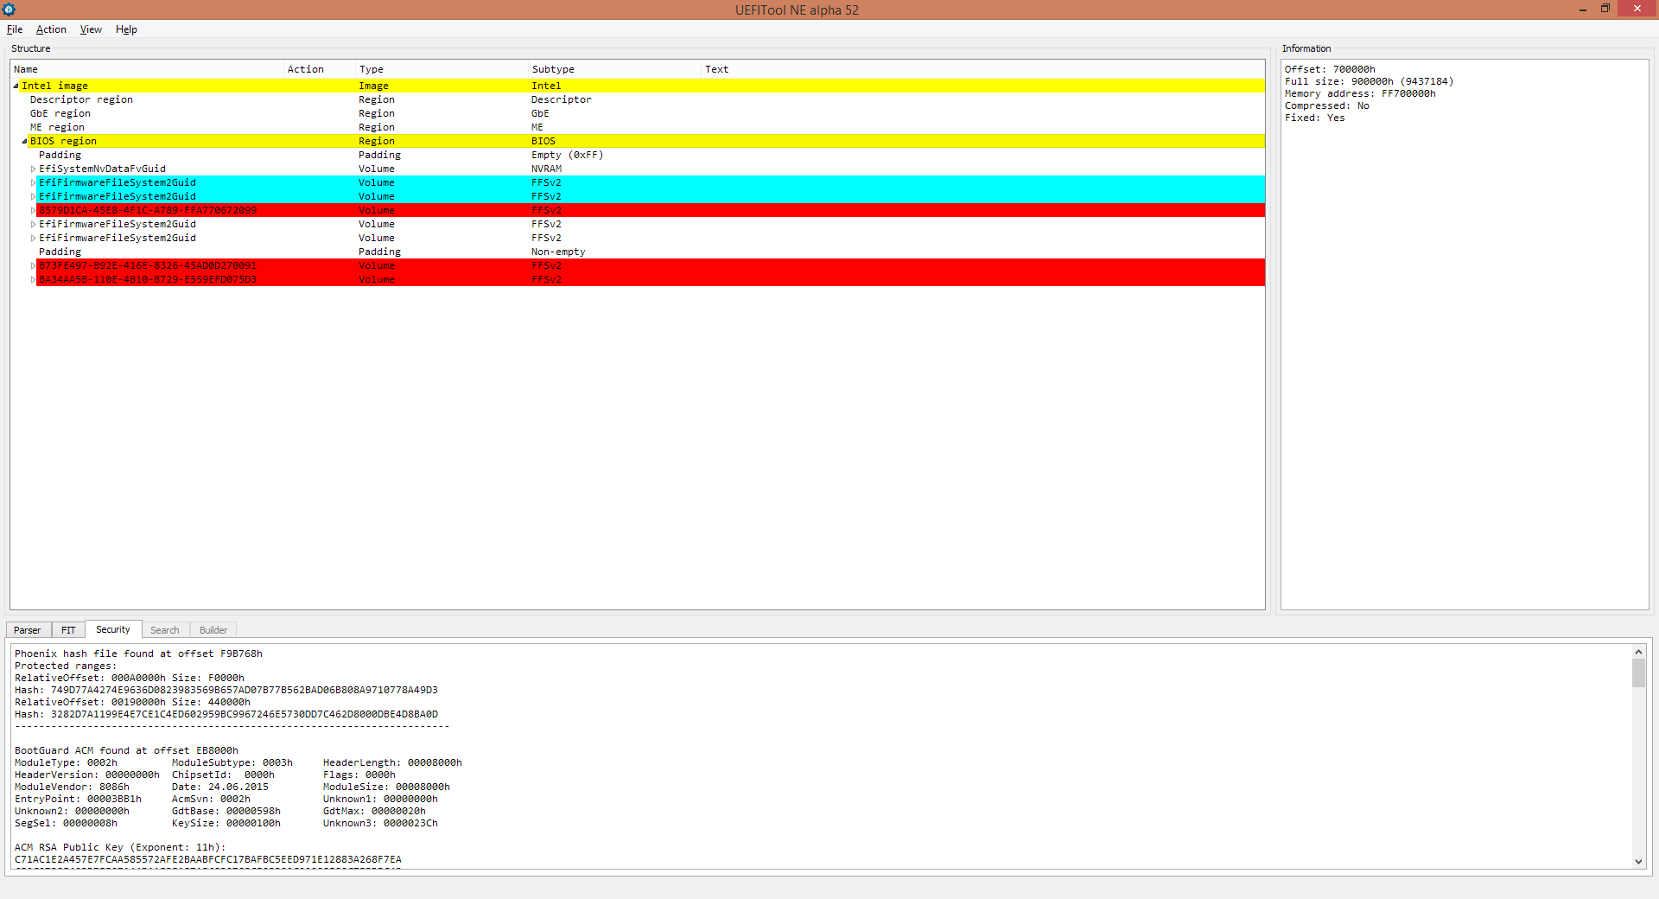Click 'Memory address: FF700000h' text

tap(1360, 93)
